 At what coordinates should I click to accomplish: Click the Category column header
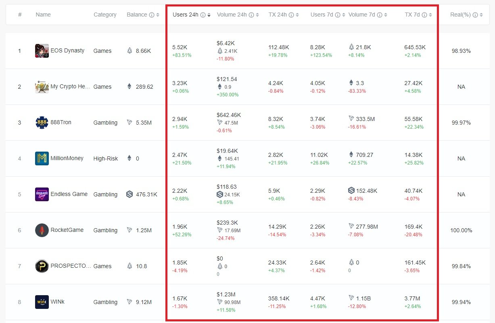coord(105,15)
